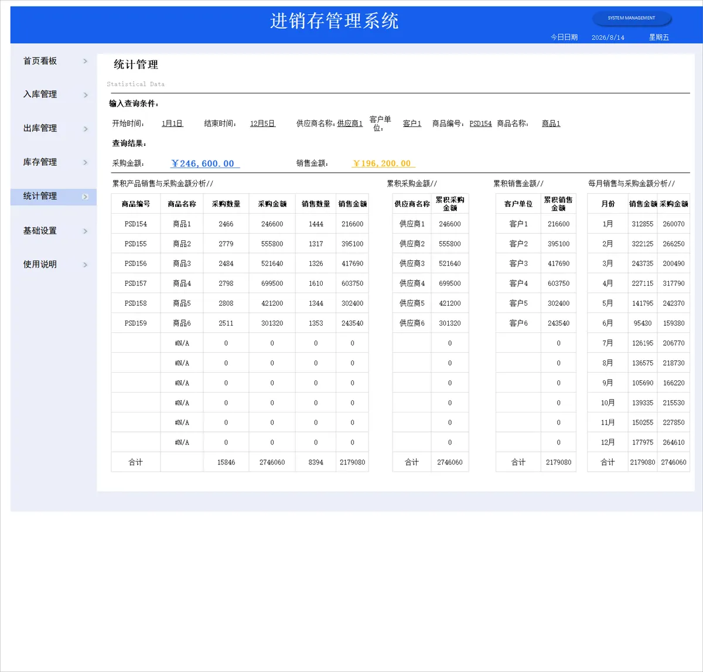Select cell PSD155 in product table
This screenshot has height=672, width=703.
click(x=136, y=244)
